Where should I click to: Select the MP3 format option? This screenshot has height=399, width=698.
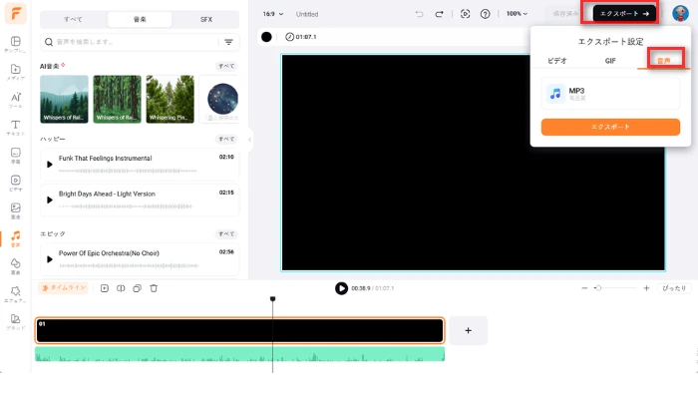pos(610,94)
